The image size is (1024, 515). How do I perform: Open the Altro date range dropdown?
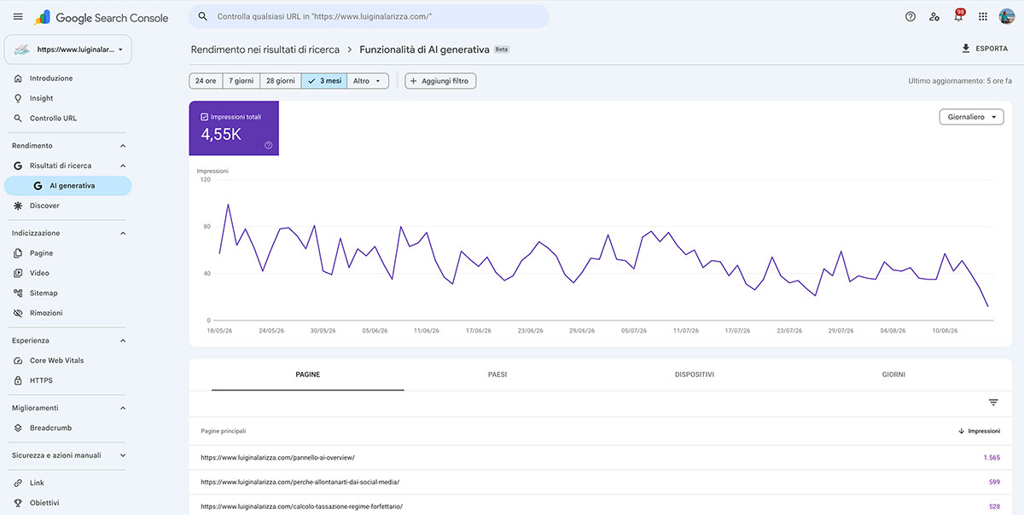[368, 81]
